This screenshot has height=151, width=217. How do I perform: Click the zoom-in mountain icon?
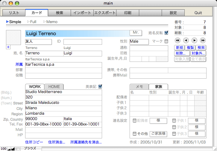click(x=13, y=149)
